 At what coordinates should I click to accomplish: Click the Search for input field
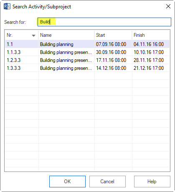point(104,22)
